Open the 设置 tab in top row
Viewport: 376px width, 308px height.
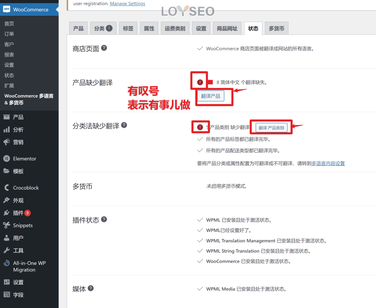pos(201,28)
